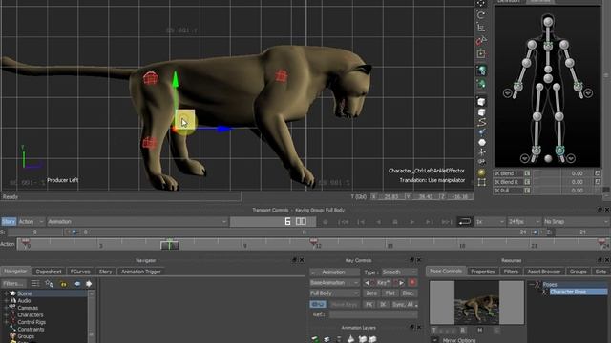Click the white forward arrow in Navigator
This screenshot has height=343, width=611.
(x=89, y=284)
